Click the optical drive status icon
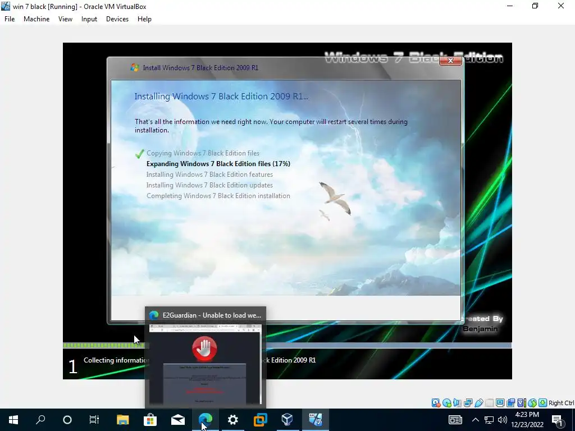 click(446, 403)
